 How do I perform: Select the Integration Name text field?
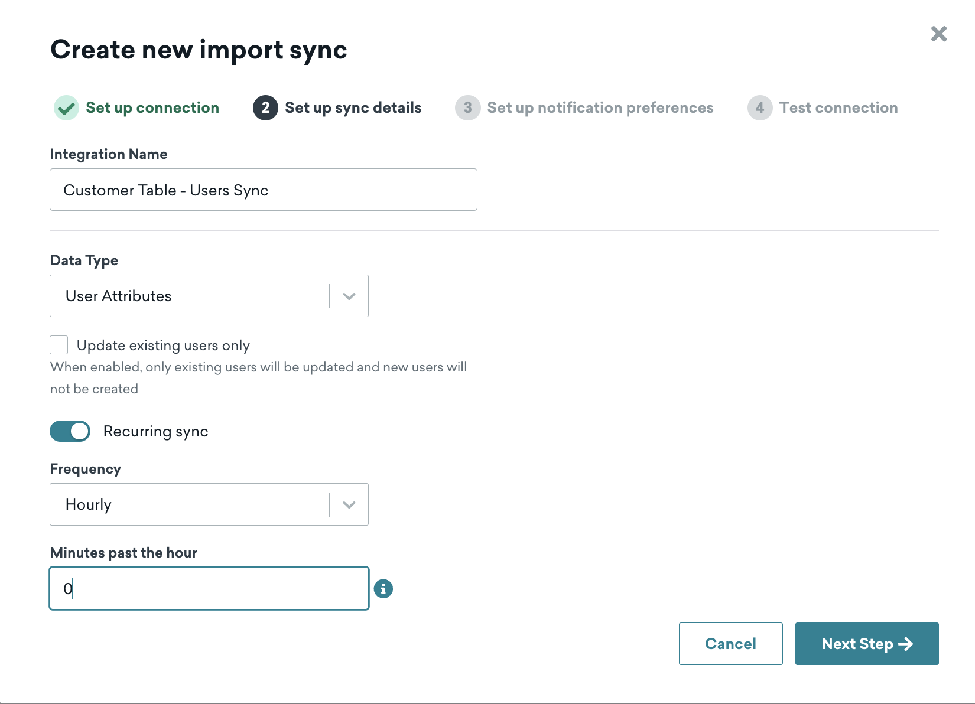[x=263, y=190]
